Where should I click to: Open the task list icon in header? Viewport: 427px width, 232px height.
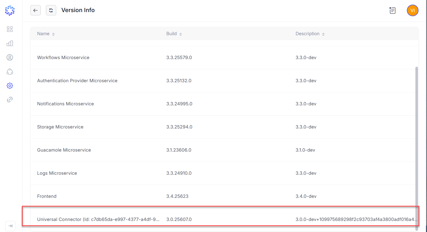pyautogui.click(x=392, y=11)
